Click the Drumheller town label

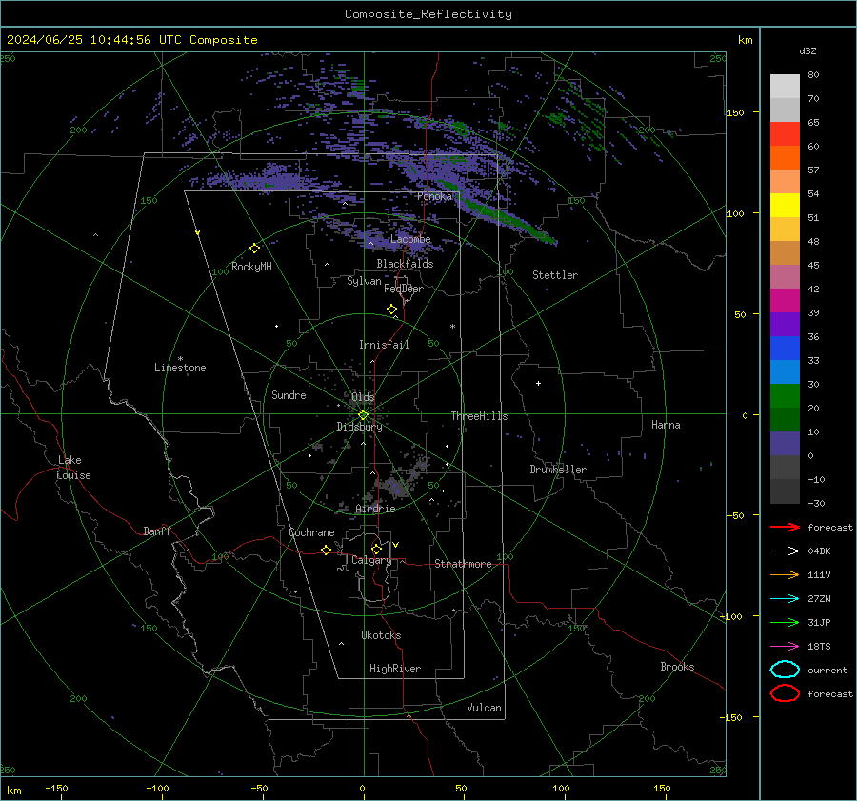pyautogui.click(x=558, y=470)
